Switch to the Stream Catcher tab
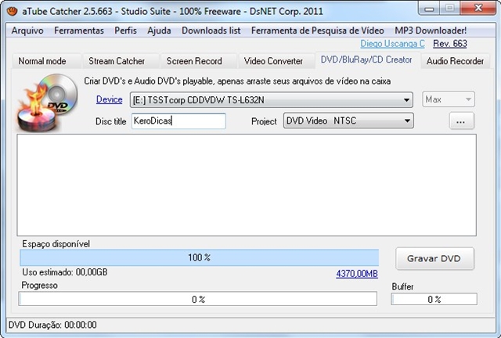This screenshot has width=501, height=338. [x=121, y=61]
